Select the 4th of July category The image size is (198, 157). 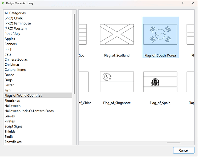pos(12,34)
